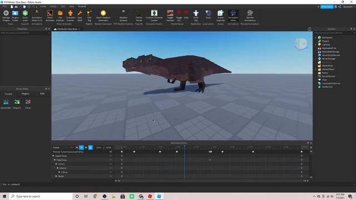Open the Task View taskbar button

pos(86,196)
